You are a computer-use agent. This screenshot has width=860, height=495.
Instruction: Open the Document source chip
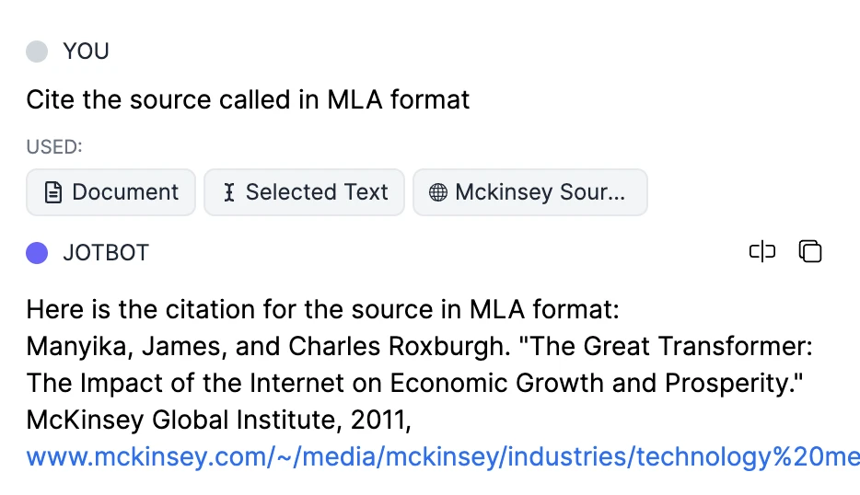pyautogui.click(x=110, y=192)
